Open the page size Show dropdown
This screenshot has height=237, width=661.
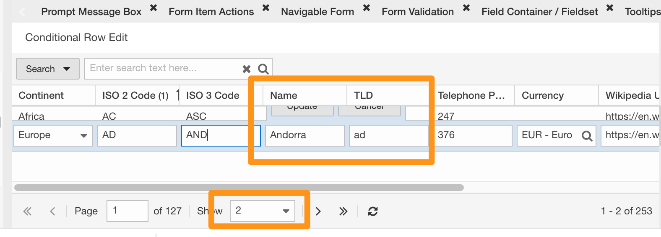(x=286, y=211)
